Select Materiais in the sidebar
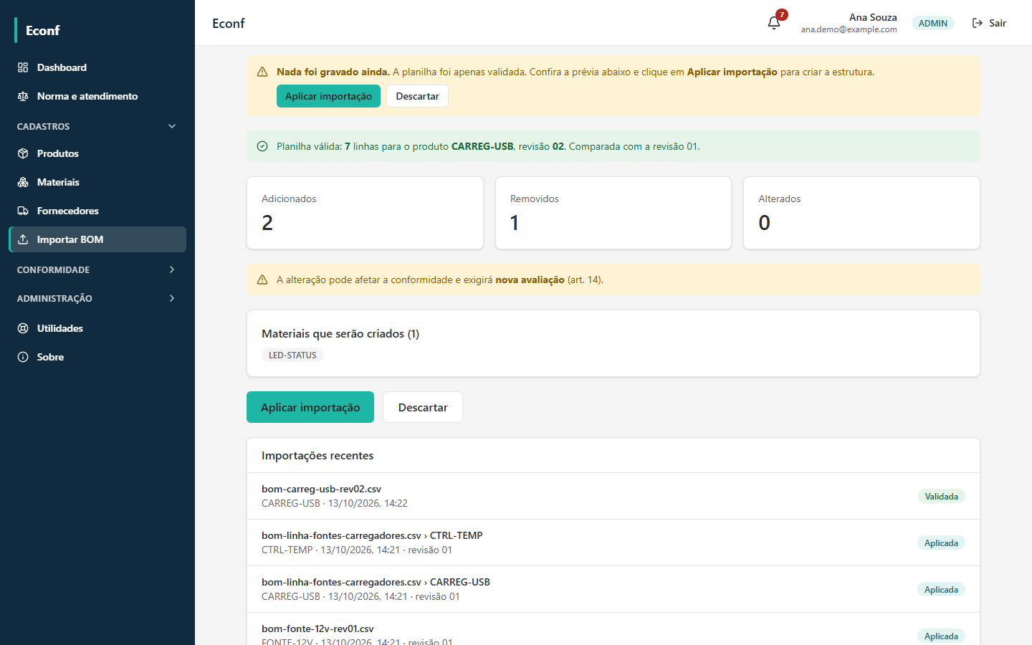Screen dimensions: 1032x645 97,182
